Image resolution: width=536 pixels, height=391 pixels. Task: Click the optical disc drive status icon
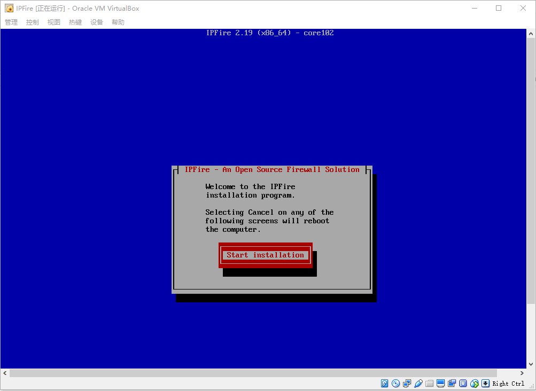pyautogui.click(x=396, y=383)
